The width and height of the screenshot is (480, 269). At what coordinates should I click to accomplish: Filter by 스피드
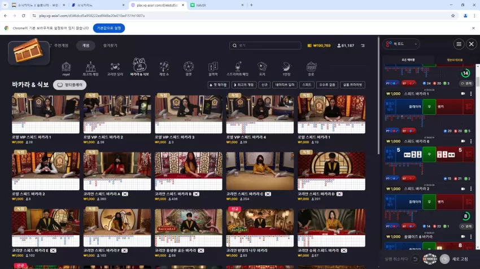[x=307, y=85]
